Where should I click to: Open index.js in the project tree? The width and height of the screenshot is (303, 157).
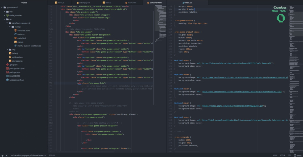click(15, 53)
